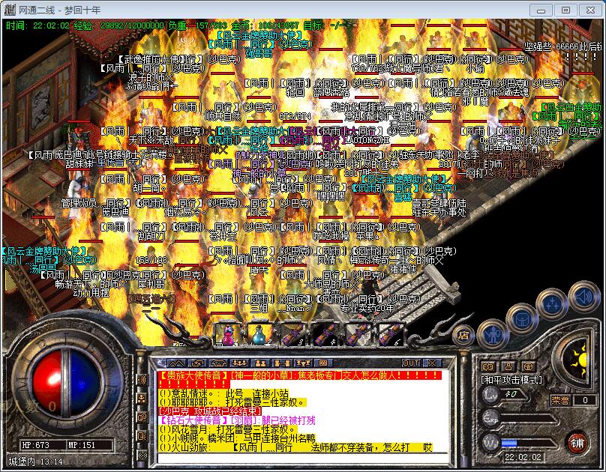The width and height of the screenshot is (606, 472).
Task: Click the two linked figures toolbar icon
Action: click(x=281, y=363)
